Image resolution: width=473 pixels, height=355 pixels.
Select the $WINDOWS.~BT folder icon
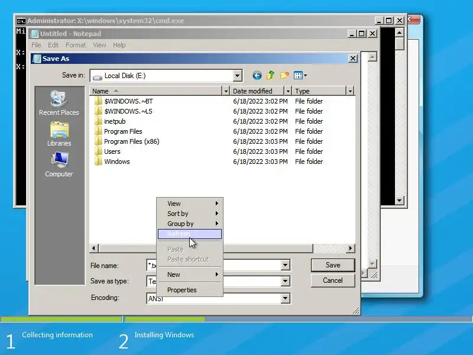98,101
